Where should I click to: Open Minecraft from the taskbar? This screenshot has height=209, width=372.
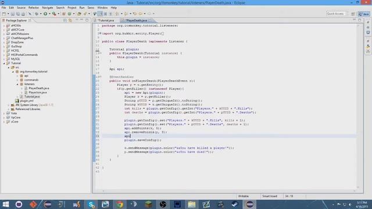[x=149, y=204]
